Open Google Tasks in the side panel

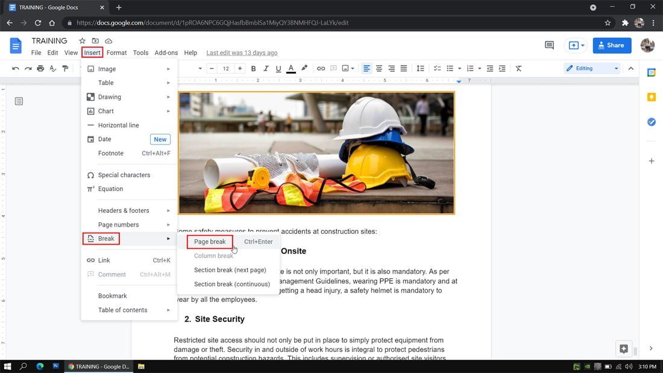point(651,122)
